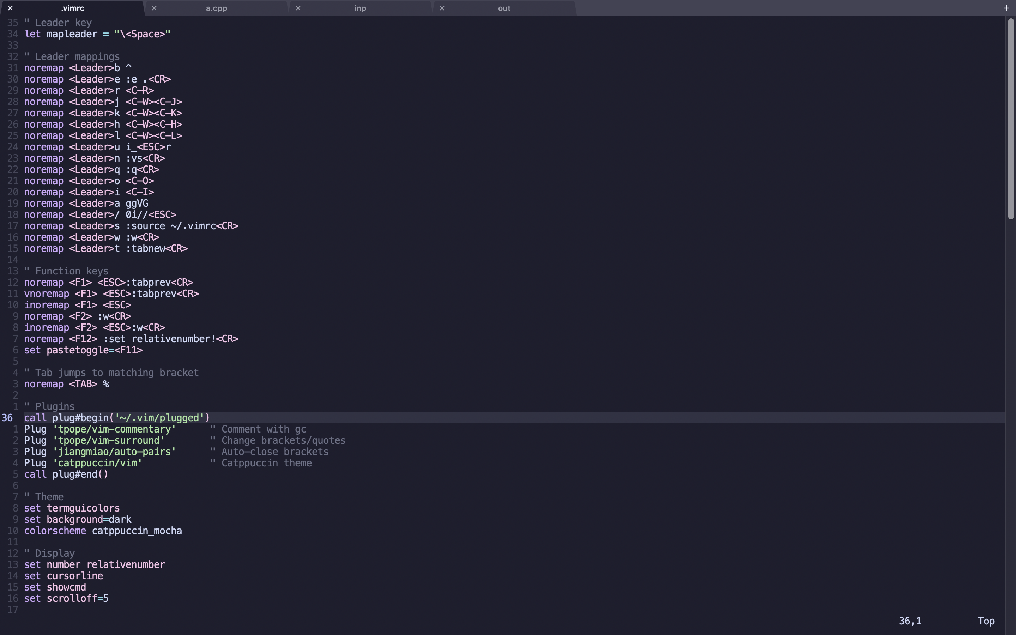Click line 'set cursorline'
This screenshot has height=635, width=1016.
[64, 576]
